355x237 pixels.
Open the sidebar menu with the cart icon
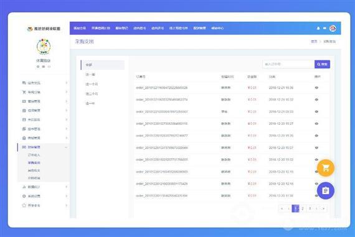point(44,92)
